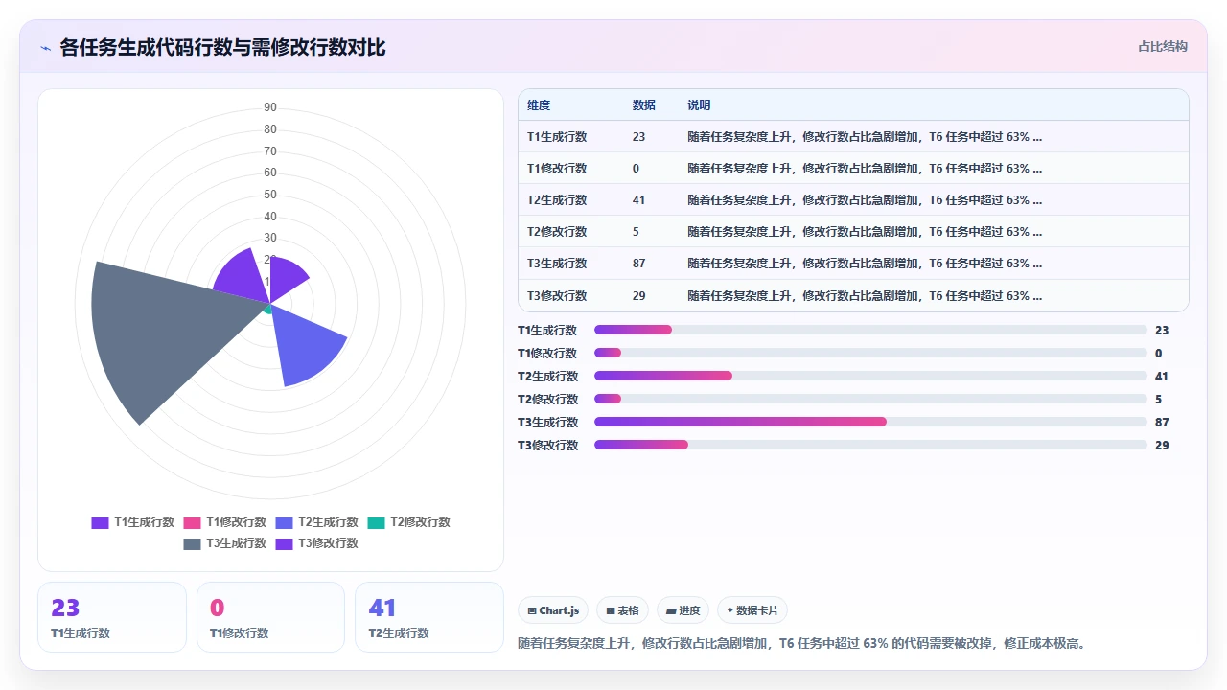This screenshot has height=690, width=1227.
Task: Click the T2修改行数 progress bar
Action: click(x=870, y=399)
